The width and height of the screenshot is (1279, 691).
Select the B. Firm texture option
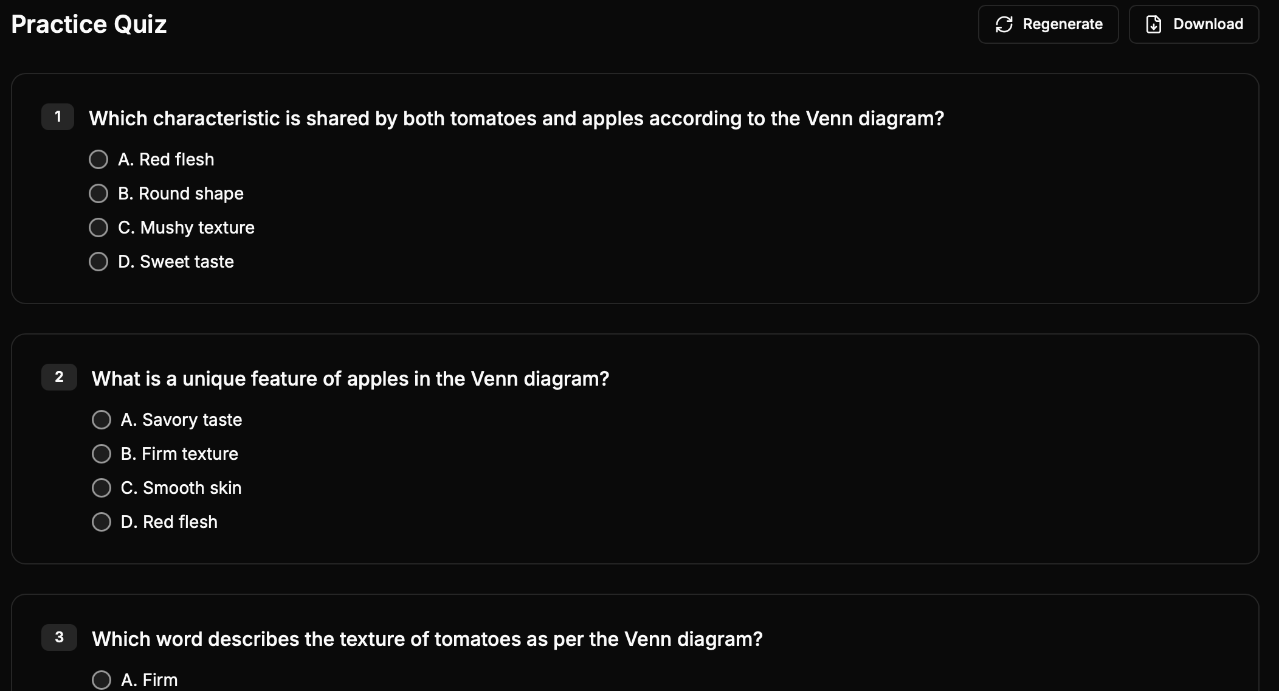click(102, 454)
